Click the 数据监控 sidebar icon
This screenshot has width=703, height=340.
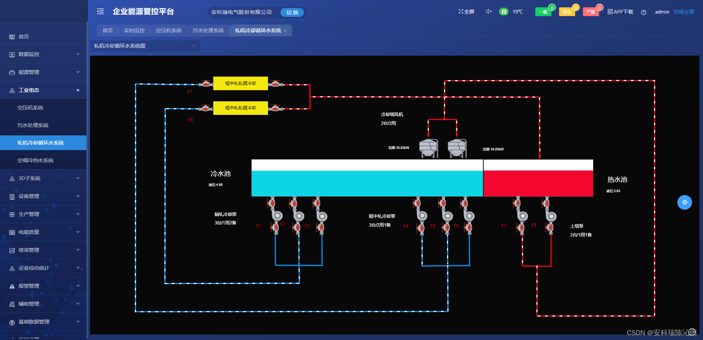tap(12, 55)
